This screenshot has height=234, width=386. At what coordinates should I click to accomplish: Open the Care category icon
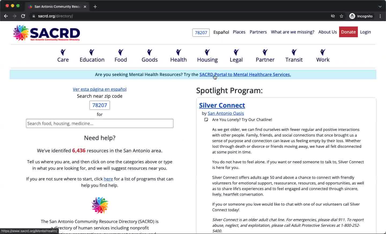point(63,52)
